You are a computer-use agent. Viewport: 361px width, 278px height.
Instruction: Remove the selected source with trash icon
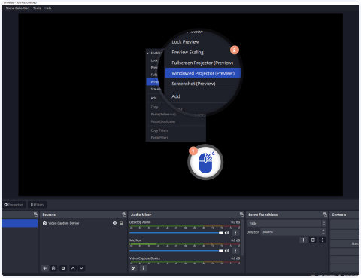click(53, 268)
